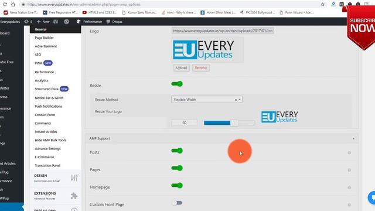Viewport: 375px width, 211px height.
Task: Open the EXTENSIONS puzzle icon
Action: [74, 196]
